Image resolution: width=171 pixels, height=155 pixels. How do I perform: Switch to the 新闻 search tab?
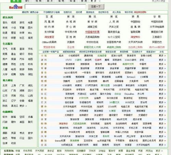coord(84,1)
